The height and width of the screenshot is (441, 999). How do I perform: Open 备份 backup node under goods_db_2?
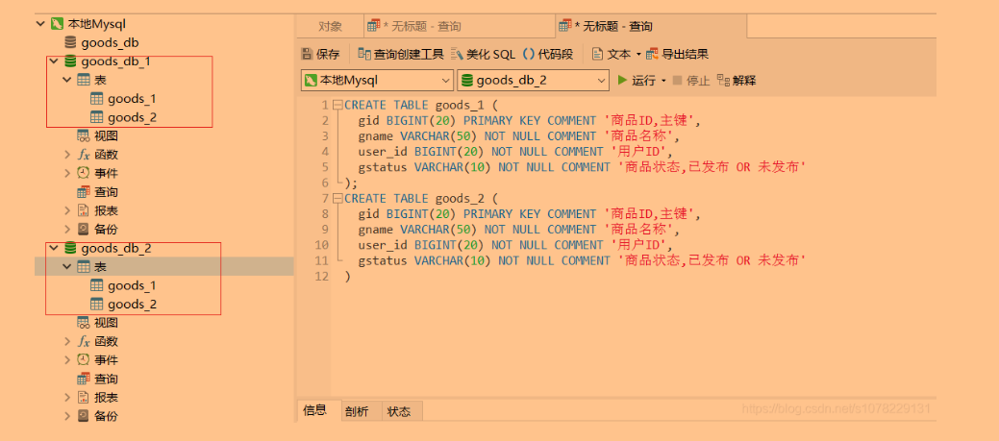[97, 416]
